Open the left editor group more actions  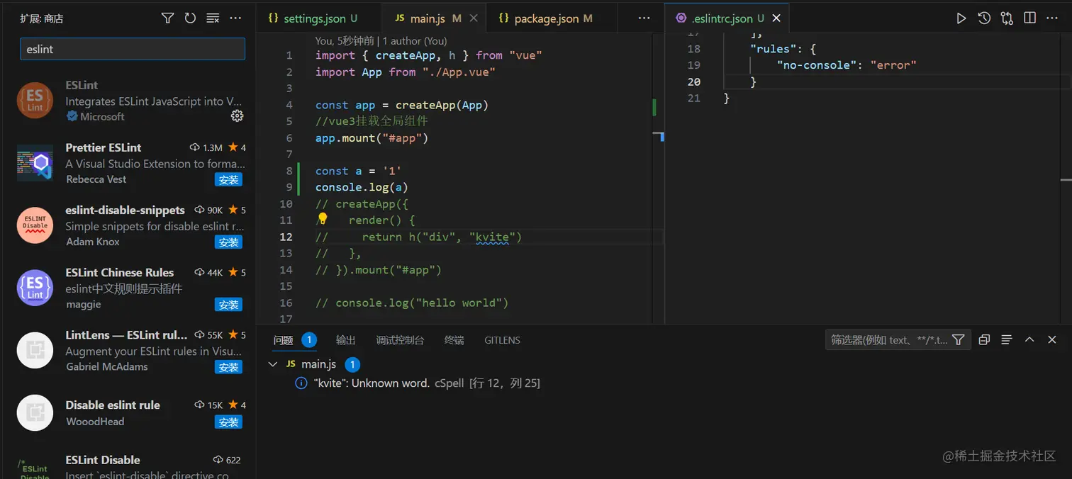644,18
